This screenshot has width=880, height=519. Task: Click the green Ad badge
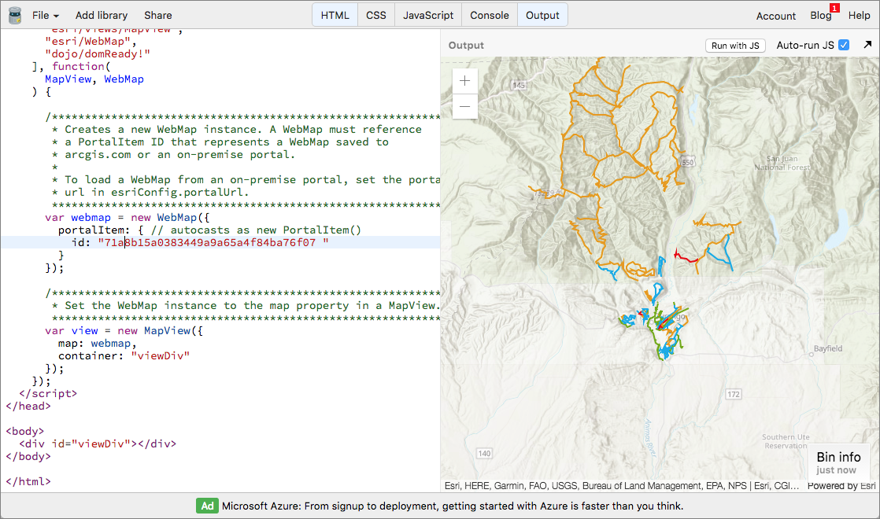207,506
